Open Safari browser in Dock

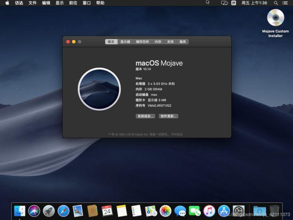pos(64,211)
